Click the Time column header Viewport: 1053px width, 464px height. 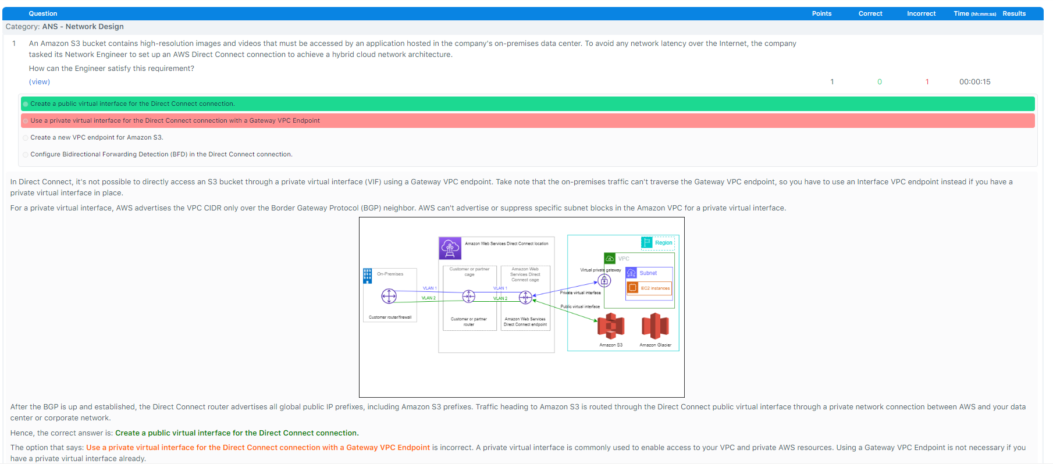point(974,13)
